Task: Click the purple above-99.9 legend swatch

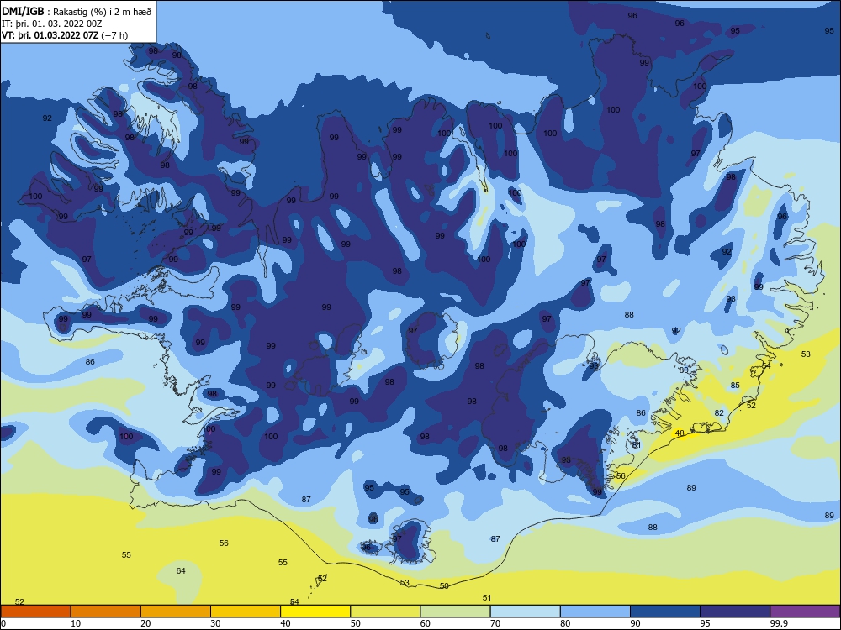Action: tap(805, 612)
